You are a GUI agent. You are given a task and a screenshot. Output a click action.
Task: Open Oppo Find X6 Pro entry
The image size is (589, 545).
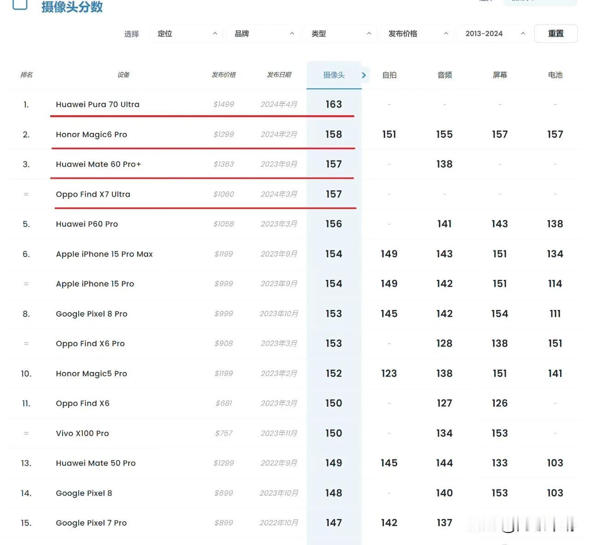[x=90, y=344]
